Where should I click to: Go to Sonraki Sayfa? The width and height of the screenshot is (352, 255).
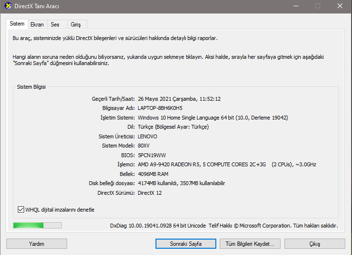pyautogui.click(x=185, y=243)
